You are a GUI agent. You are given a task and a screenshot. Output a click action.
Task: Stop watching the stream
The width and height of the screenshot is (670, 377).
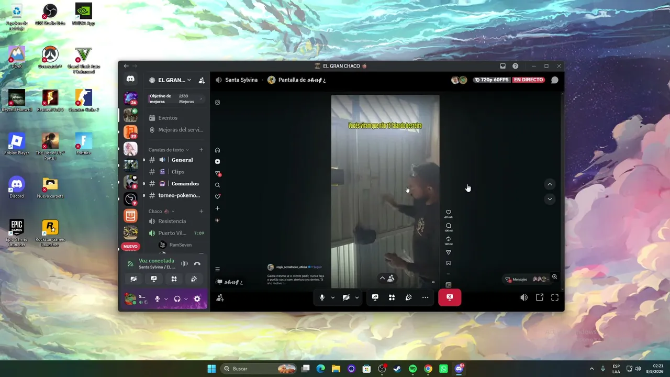click(x=450, y=297)
